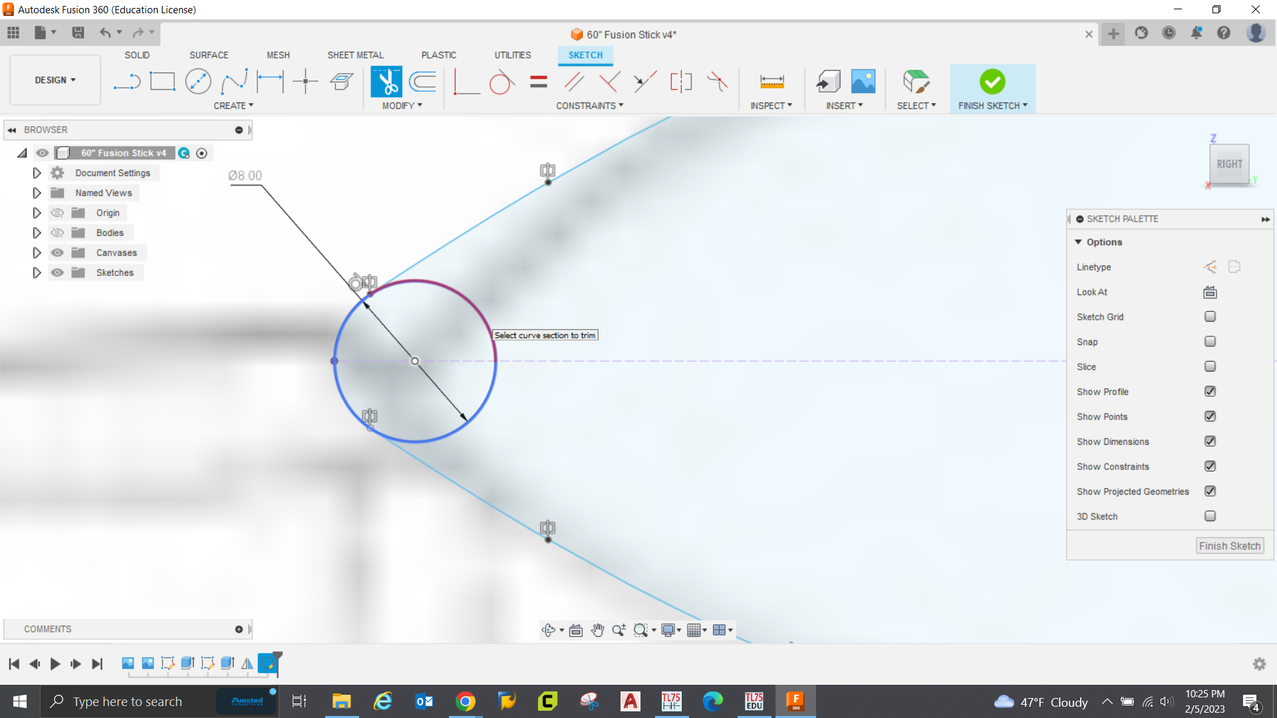Image resolution: width=1277 pixels, height=718 pixels.
Task: Click the Windows search input field
Action: tap(133, 701)
